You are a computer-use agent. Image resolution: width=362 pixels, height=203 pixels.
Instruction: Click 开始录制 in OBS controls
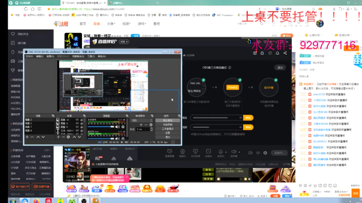[x=167, y=125]
